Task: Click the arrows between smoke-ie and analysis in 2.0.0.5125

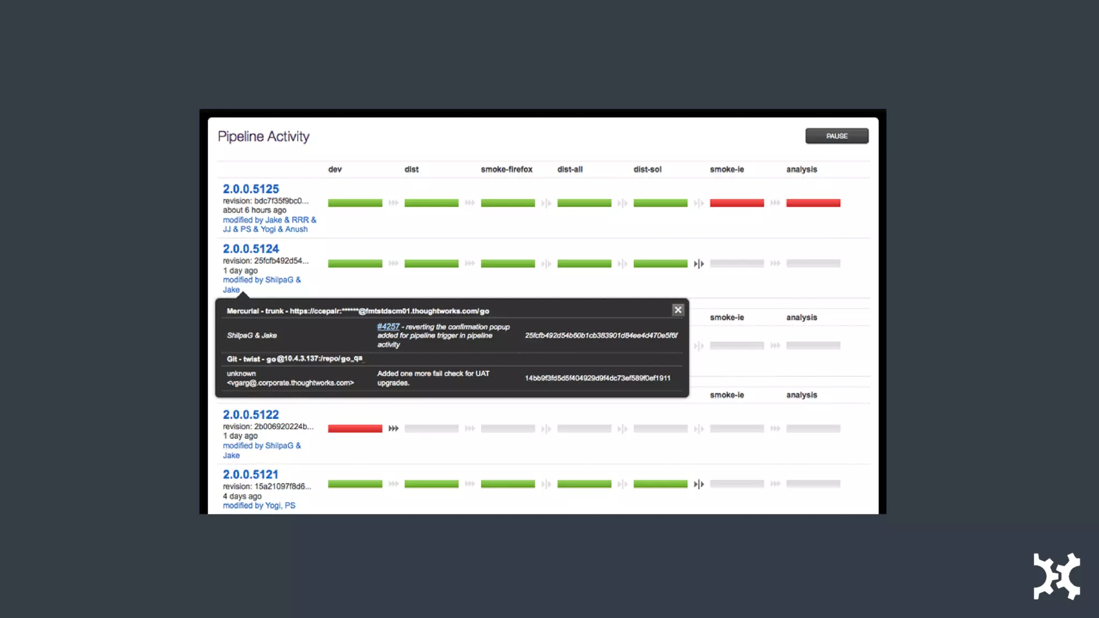Action: point(775,203)
